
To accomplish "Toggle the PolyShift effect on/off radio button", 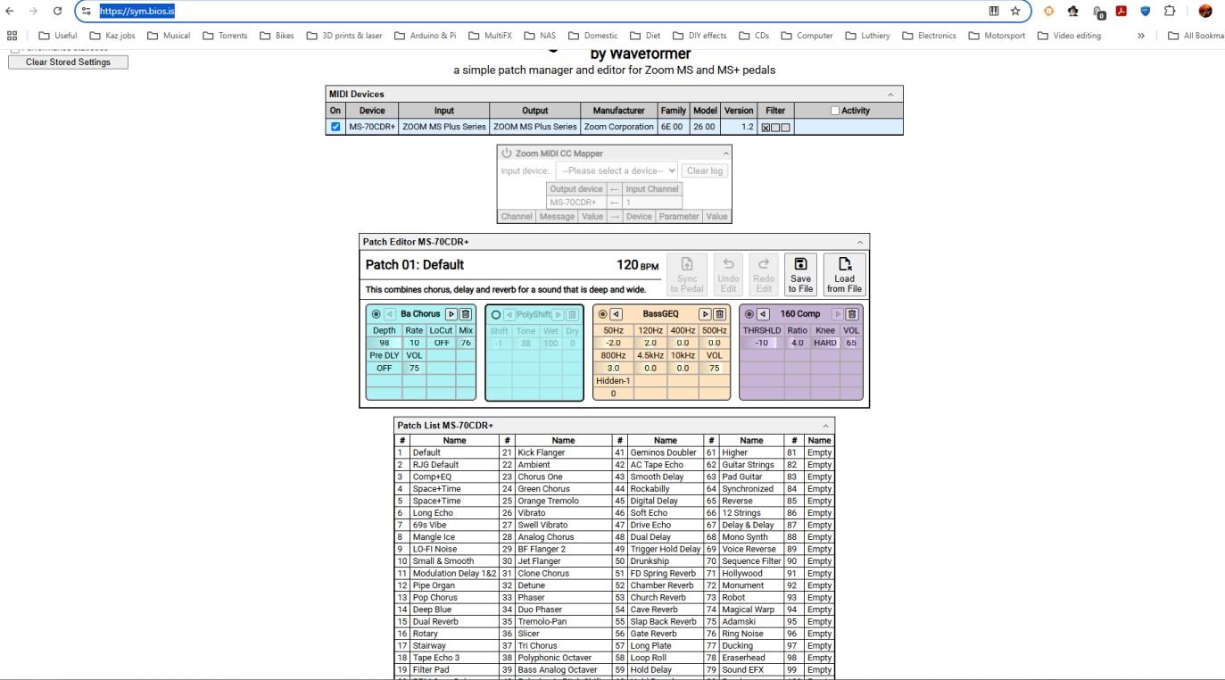I will [496, 314].
